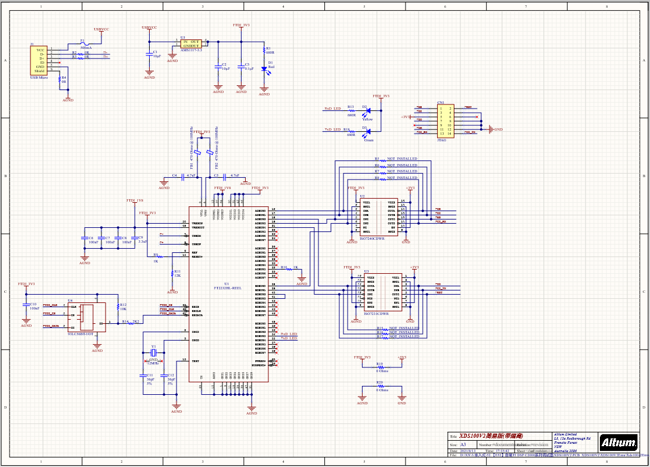Click the XDS100V2 title text
The width and height of the screenshot is (650, 467).
[491, 436]
